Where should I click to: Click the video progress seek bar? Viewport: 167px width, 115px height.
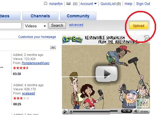click(94, 111)
